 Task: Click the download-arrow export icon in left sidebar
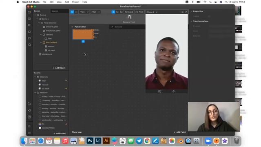[x=29, y=117]
